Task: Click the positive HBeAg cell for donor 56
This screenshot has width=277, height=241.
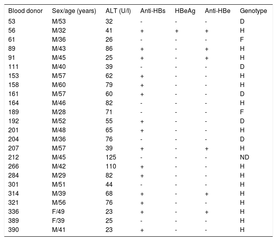Action: click(177, 30)
